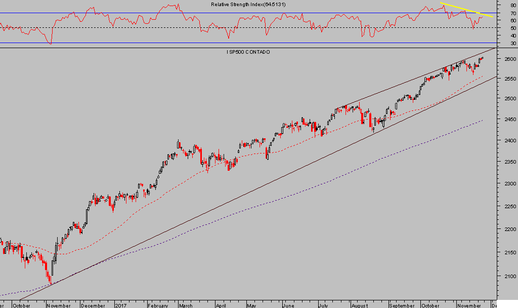Select the yellow divergence trendline on RSI
Image resolution: width=518 pixels, height=308 pixels.
pyautogui.click(x=465, y=10)
